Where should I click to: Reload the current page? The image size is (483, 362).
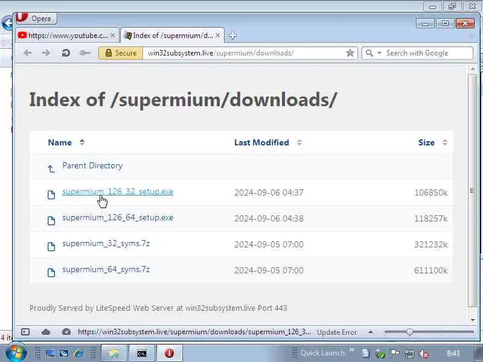click(66, 53)
